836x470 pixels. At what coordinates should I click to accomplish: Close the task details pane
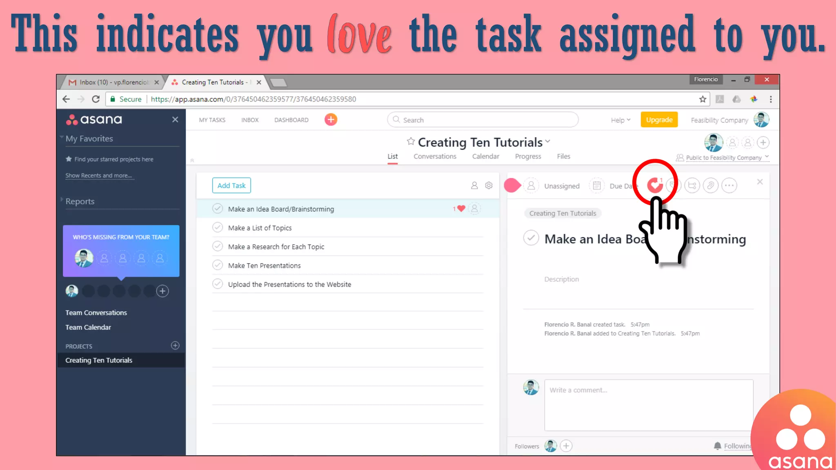coord(760,182)
